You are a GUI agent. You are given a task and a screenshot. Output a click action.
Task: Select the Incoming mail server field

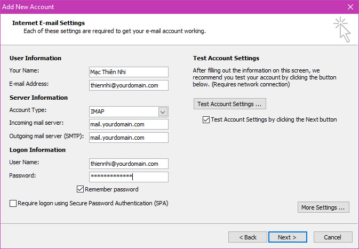[129, 125]
